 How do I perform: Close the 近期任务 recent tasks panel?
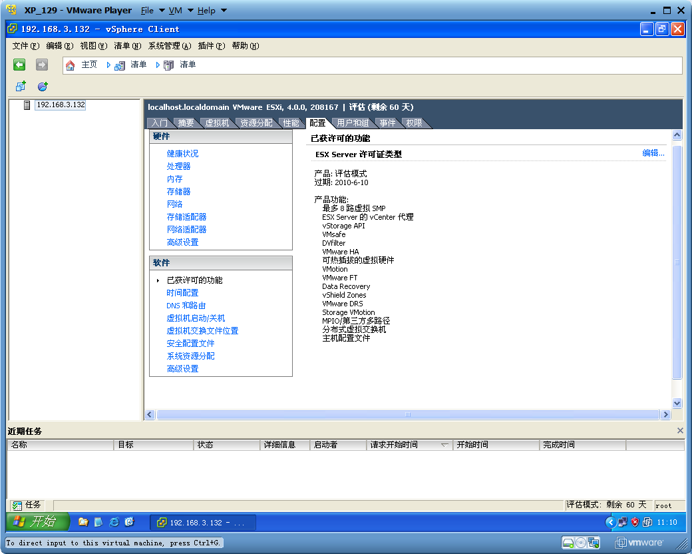679,430
